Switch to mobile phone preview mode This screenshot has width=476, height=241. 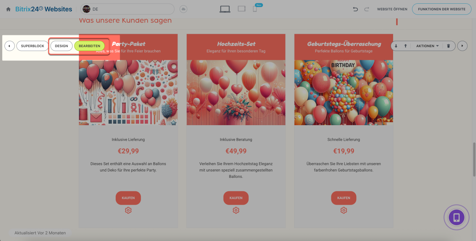pos(255,9)
